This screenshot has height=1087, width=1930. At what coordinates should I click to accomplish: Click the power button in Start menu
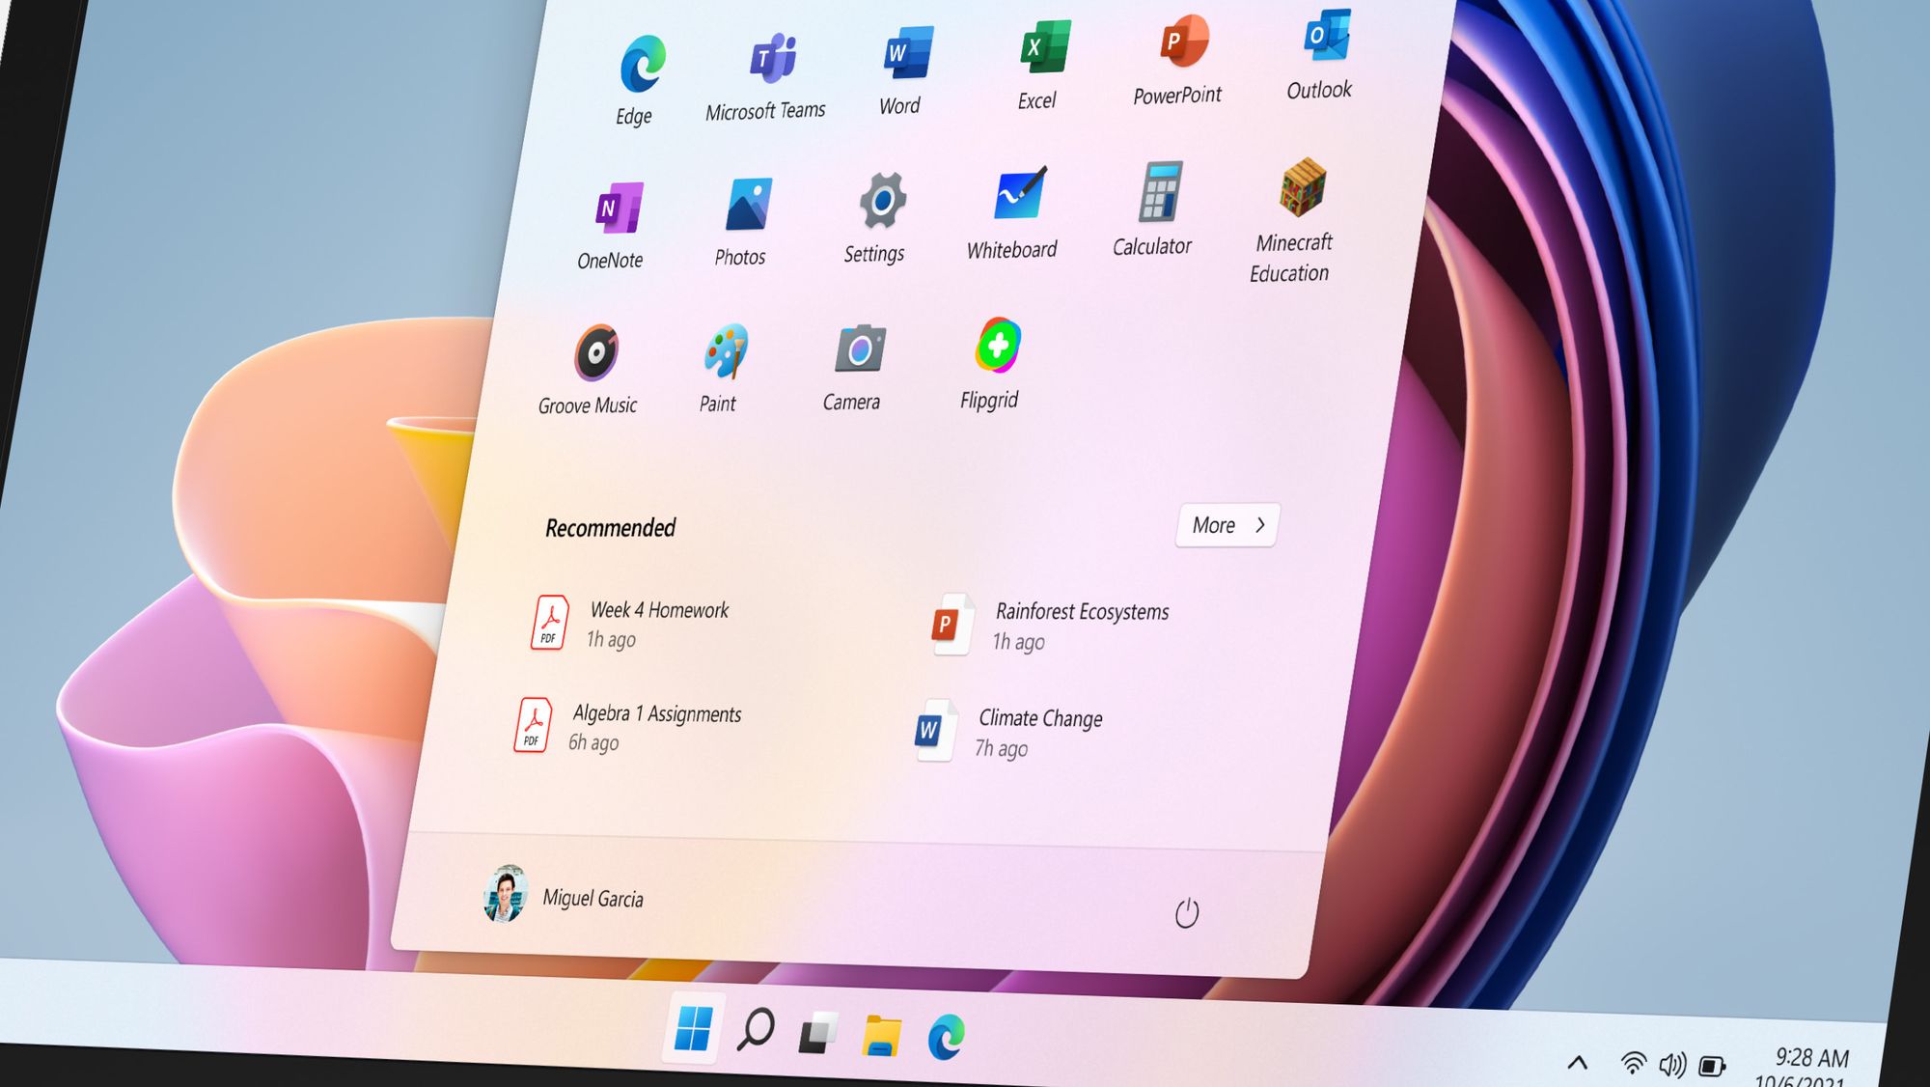(x=1187, y=912)
